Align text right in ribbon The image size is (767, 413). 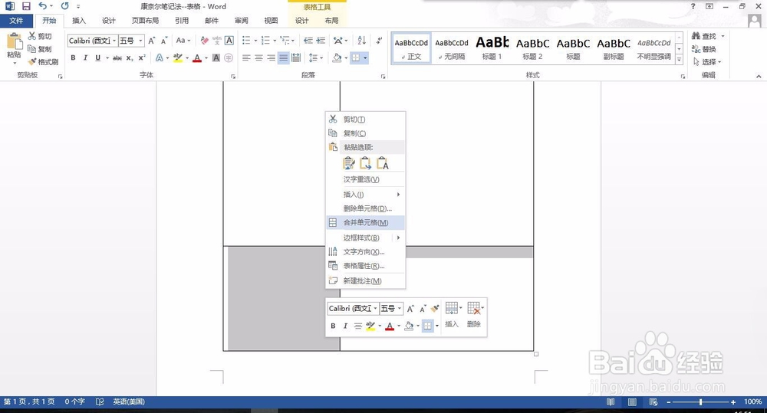pyautogui.click(x=271, y=57)
